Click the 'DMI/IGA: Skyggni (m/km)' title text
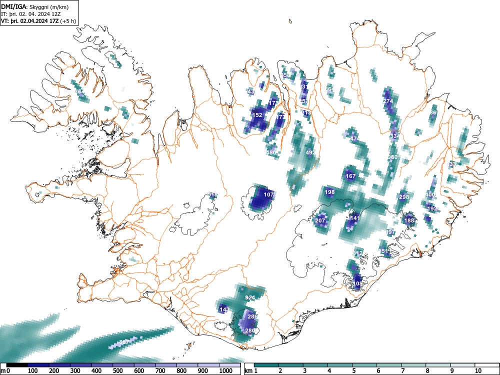Screen dimensions: 500x375 click(35, 7)
